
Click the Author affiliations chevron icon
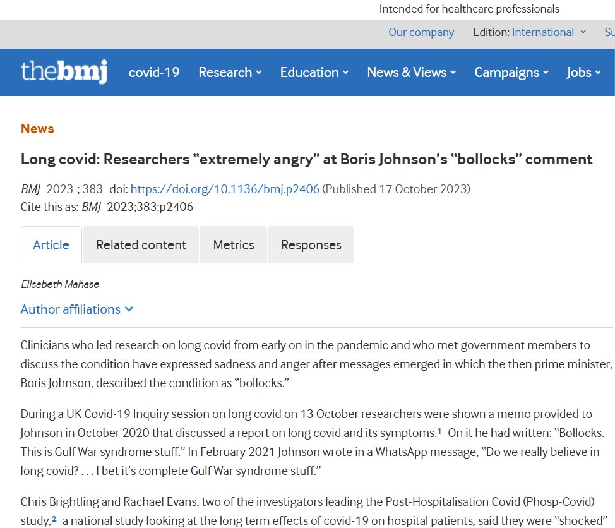pyautogui.click(x=129, y=309)
